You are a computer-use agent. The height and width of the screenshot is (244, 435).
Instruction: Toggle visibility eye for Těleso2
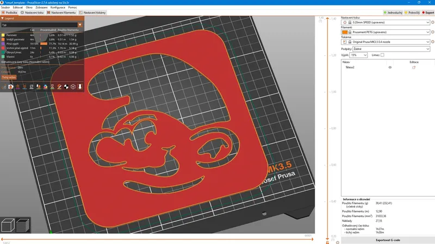390,67
